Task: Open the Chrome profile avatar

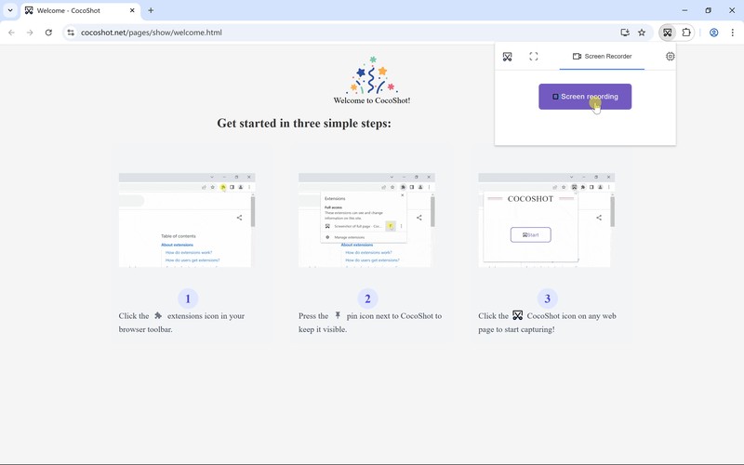Action: (x=713, y=33)
